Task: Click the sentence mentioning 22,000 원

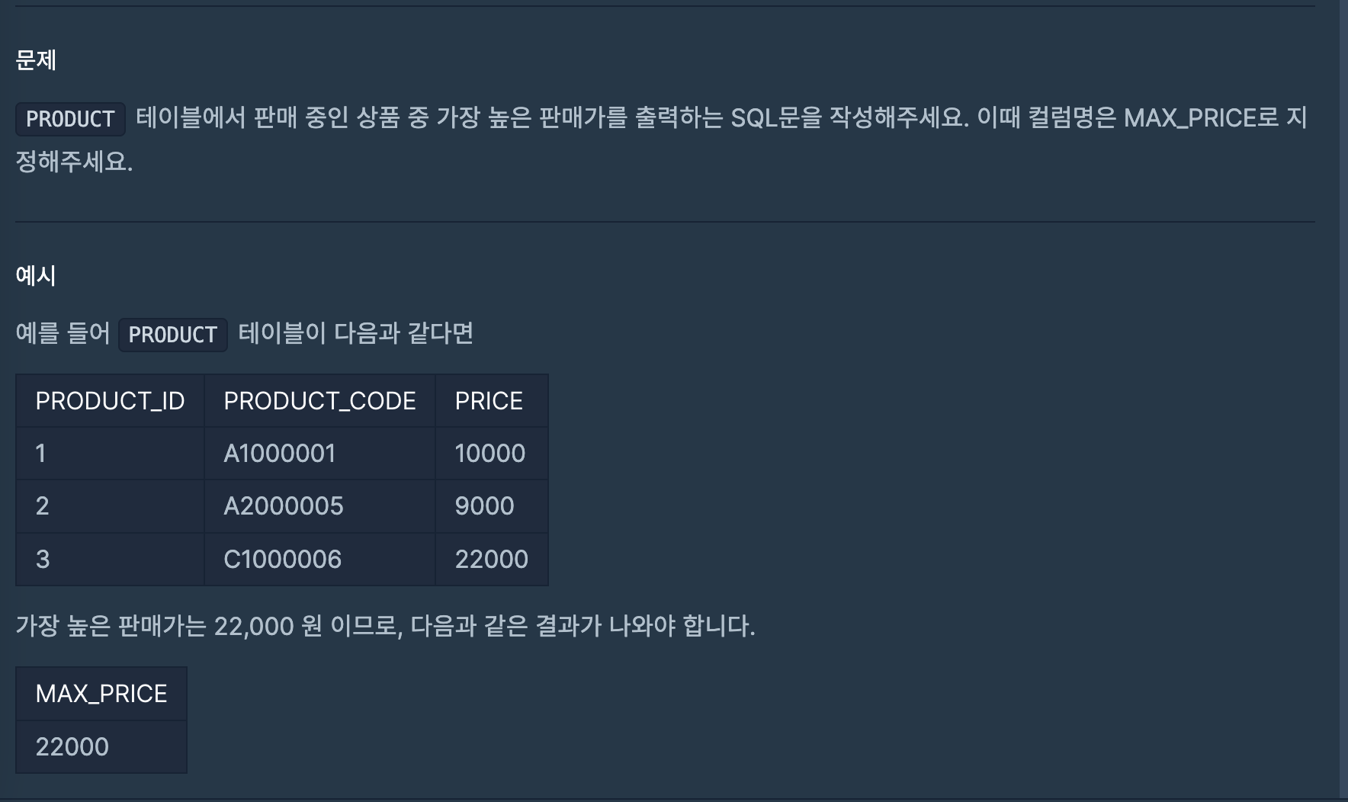Action: (x=385, y=626)
